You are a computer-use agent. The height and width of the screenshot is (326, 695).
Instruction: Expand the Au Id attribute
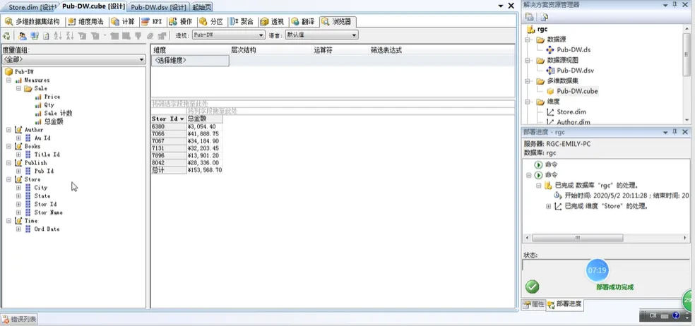click(18, 138)
